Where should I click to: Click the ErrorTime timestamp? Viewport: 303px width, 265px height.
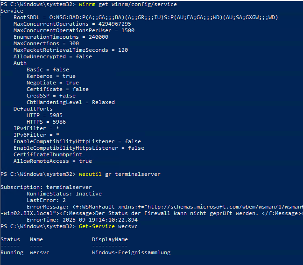click(100, 220)
